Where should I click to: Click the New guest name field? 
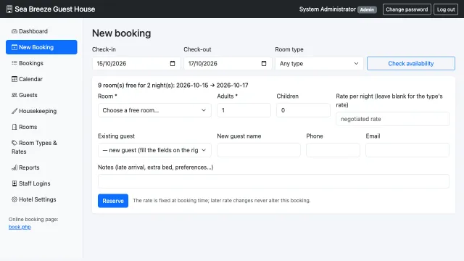[x=259, y=150]
